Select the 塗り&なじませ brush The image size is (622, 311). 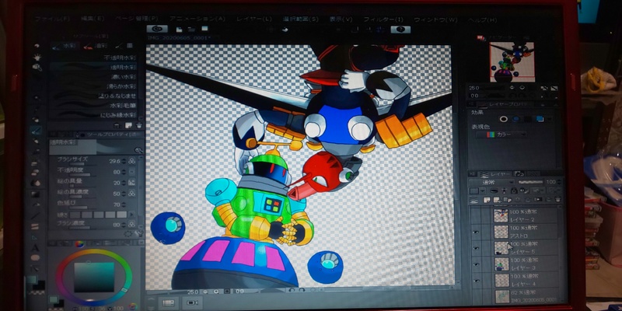93,96
